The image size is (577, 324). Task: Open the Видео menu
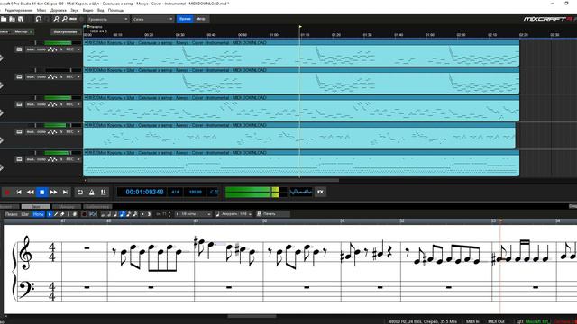coord(88,10)
